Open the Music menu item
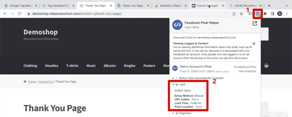The height and width of the screenshot is (117, 292). coord(91,66)
